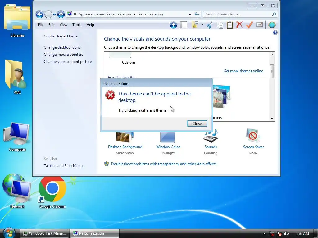The height and width of the screenshot is (238, 318).
Task: Click the E-mail envelope toolbar icon
Action: coord(259,25)
